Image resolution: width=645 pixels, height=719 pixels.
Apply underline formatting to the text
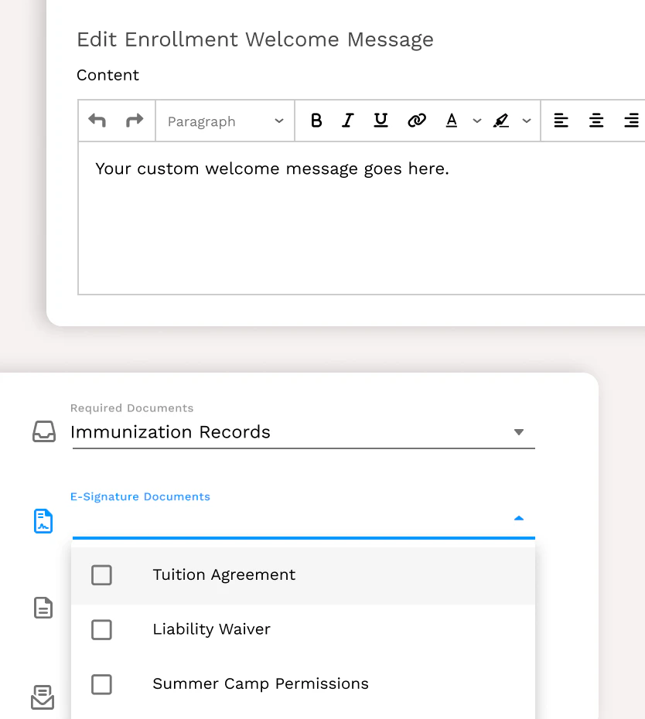pos(381,121)
